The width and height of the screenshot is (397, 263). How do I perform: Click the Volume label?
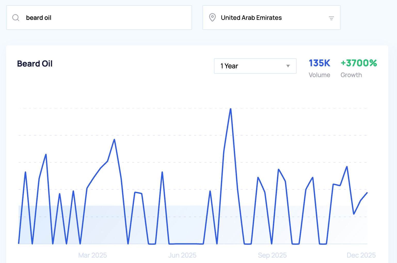click(319, 75)
